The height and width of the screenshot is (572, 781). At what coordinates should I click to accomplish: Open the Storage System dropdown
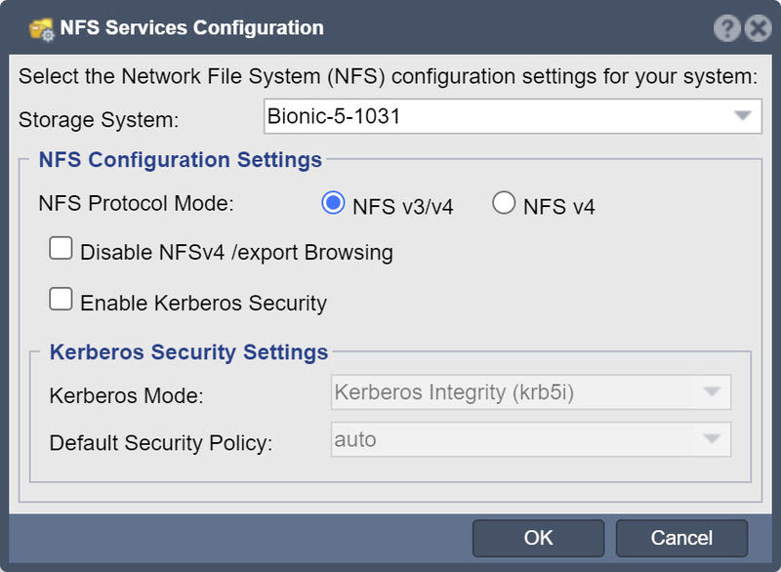pyautogui.click(x=513, y=116)
